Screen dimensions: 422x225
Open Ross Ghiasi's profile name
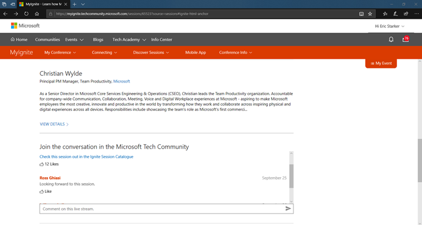[50, 178]
